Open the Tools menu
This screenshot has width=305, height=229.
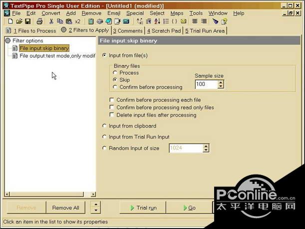click(196, 13)
